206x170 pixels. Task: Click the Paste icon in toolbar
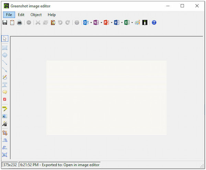(53, 23)
